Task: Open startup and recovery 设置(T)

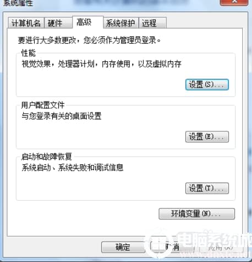Action: [207, 188]
